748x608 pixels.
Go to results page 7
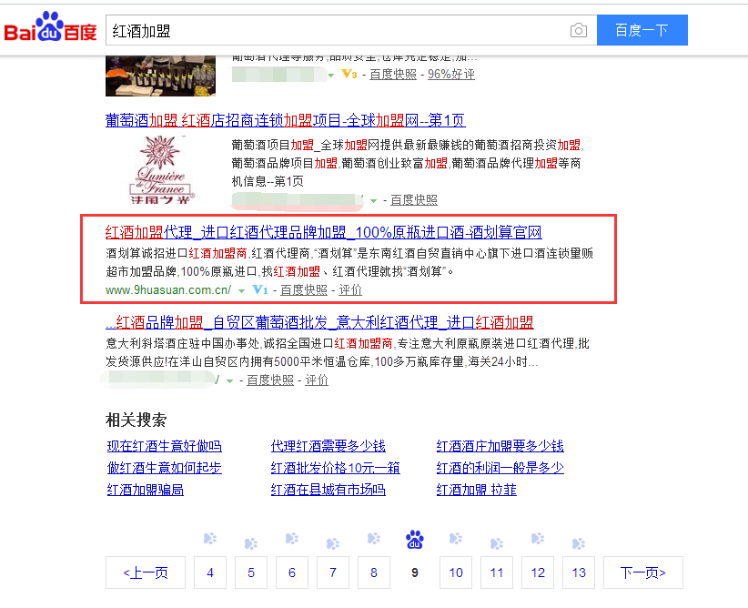pyautogui.click(x=333, y=573)
